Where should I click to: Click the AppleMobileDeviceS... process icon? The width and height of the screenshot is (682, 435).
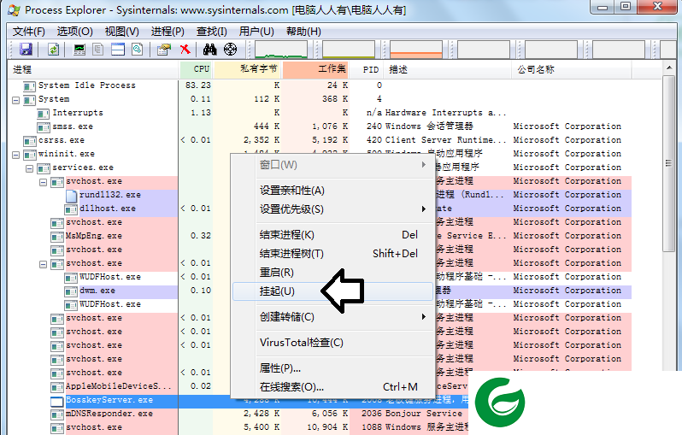pyautogui.click(x=57, y=387)
